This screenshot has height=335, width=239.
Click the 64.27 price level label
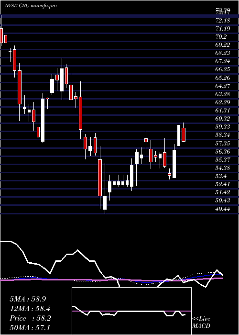(223, 86)
